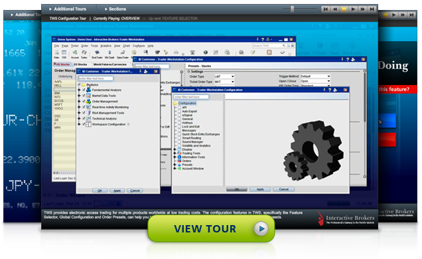Click OK in the Feature Selector window
The image size is (422, 259).
coord(100,191)
